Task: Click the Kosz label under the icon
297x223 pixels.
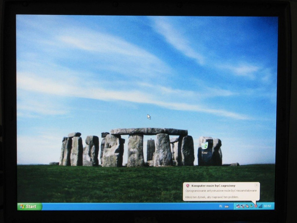Action: [x=205, y=152]
